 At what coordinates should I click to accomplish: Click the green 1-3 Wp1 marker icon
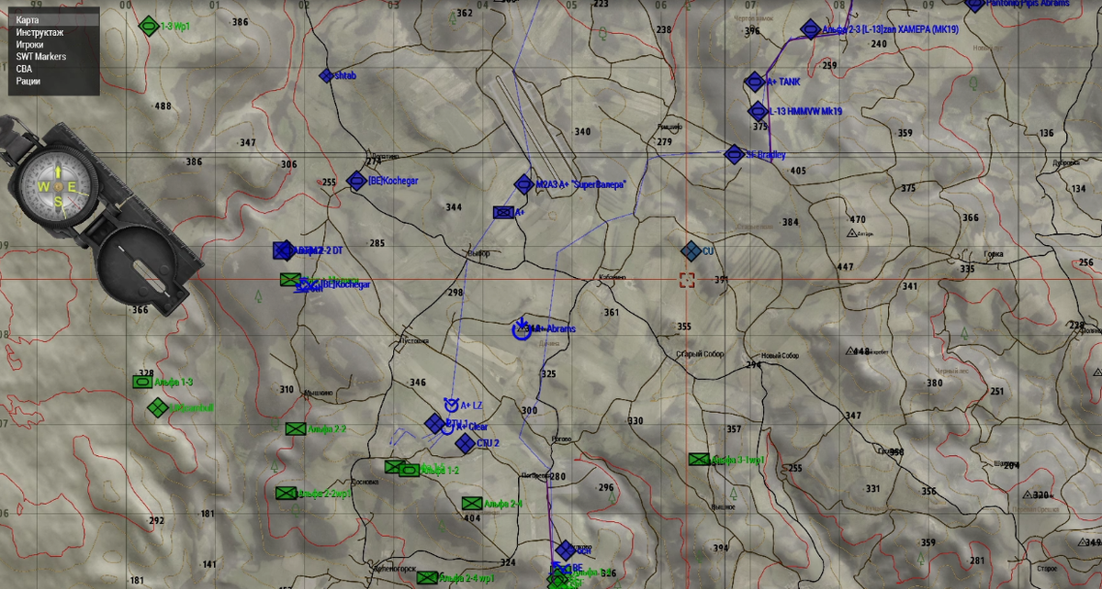point(148,26)
